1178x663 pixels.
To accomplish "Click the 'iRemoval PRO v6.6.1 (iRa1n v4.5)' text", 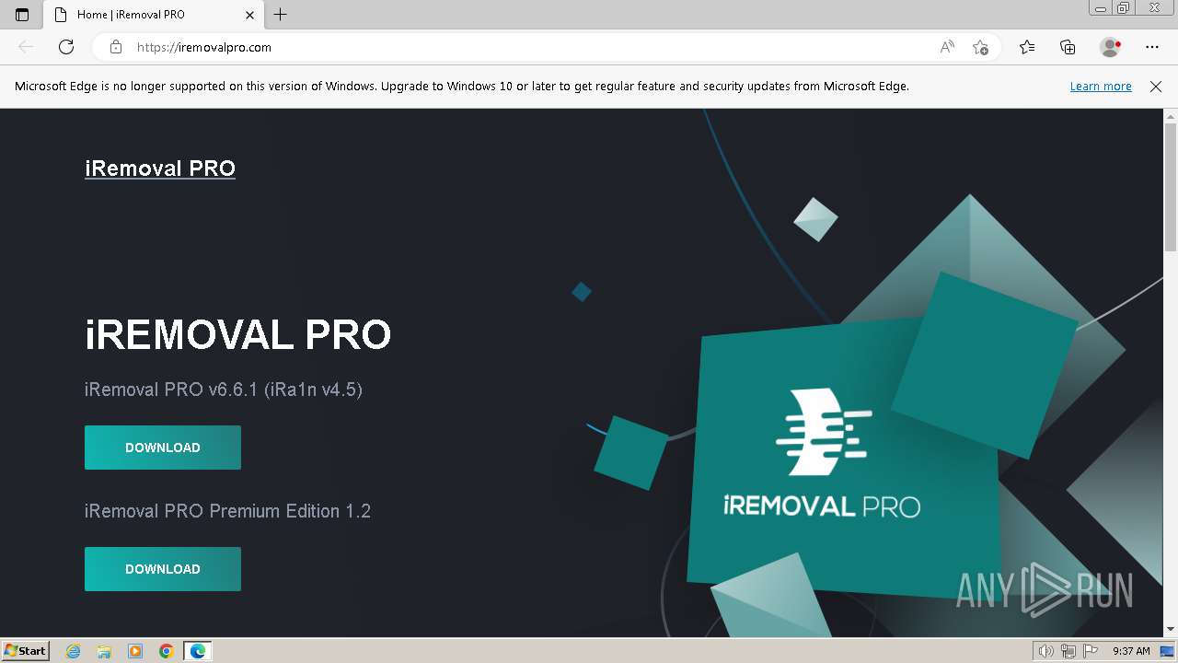I will tap(224, 390).
